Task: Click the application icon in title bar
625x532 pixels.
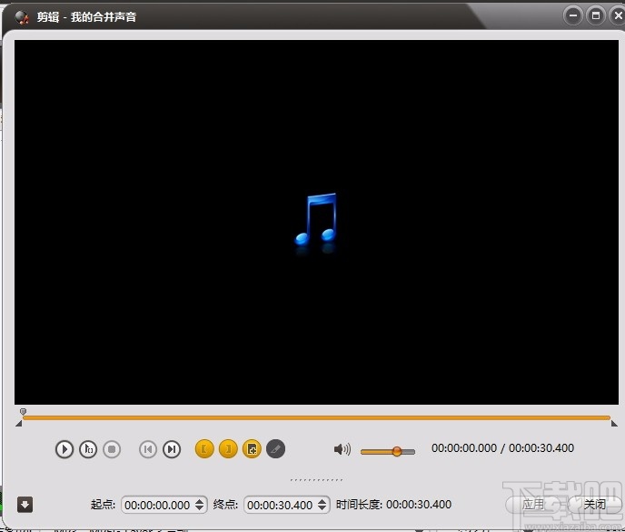Action: click(22, 17)
